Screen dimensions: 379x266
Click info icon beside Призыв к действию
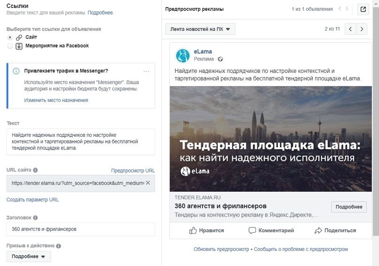[59, 246]
